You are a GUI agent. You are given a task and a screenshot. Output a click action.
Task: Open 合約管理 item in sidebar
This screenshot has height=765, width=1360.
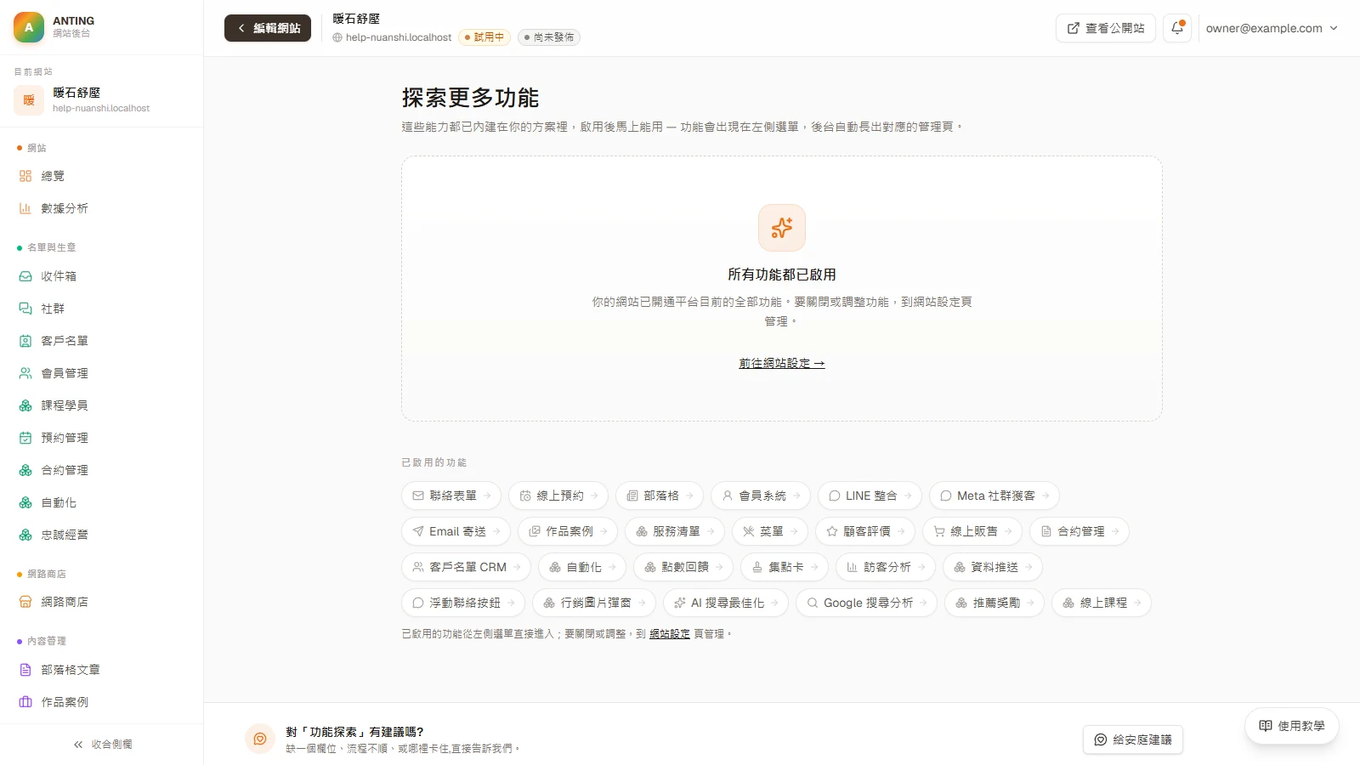tap(102, 470)
